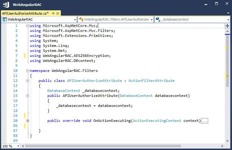Screen dimensions: 232x150
Task: Click ActionFilterAttribute base class name
Action: 151,81
